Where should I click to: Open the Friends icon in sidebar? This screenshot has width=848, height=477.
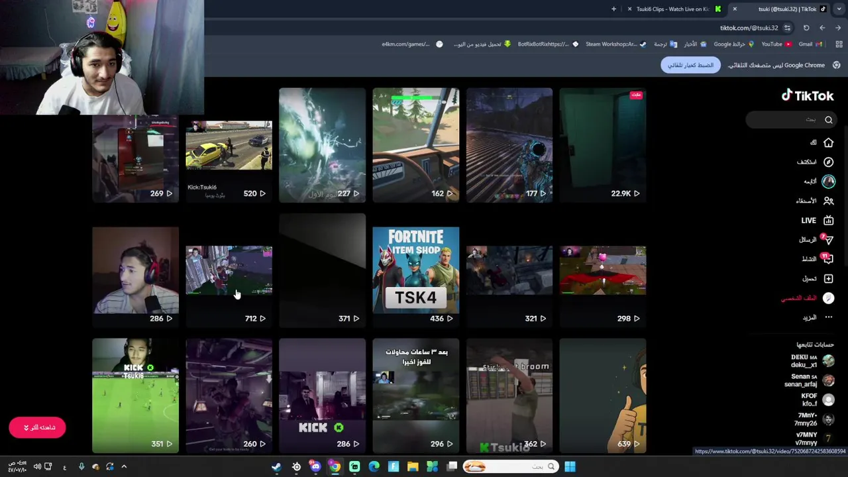pyautogui.click(x=828, y=201)
